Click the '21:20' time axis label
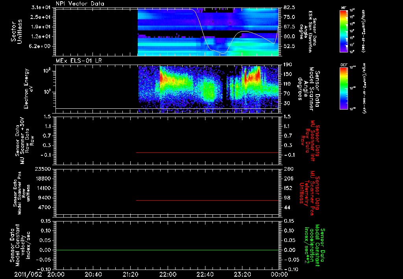This screenshot has height=279, width=403. 130,274
